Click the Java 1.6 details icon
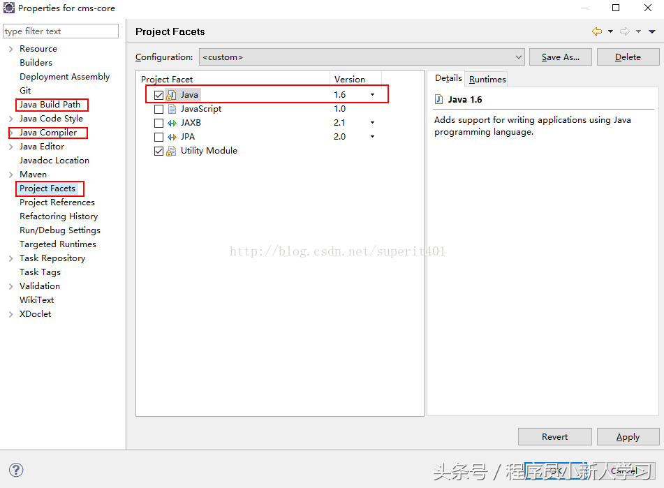Image resolution: width=664 pixels, height=488 pixels. tap(438, 99)
